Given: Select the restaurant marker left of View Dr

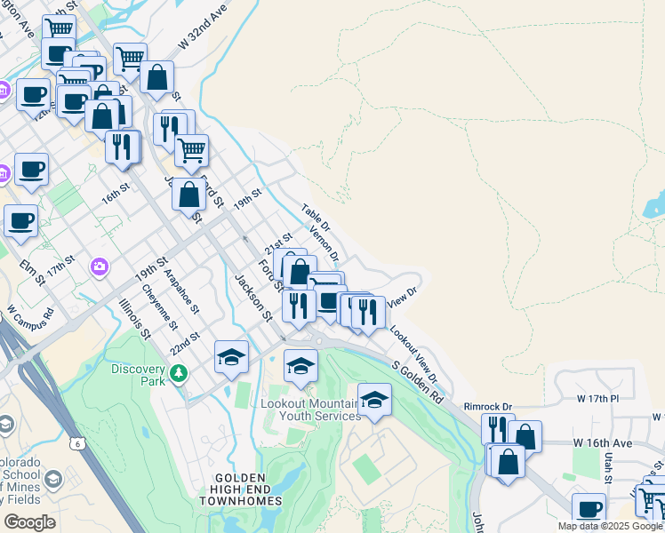Looking at the screenshot, I should [x=368, y=312].
